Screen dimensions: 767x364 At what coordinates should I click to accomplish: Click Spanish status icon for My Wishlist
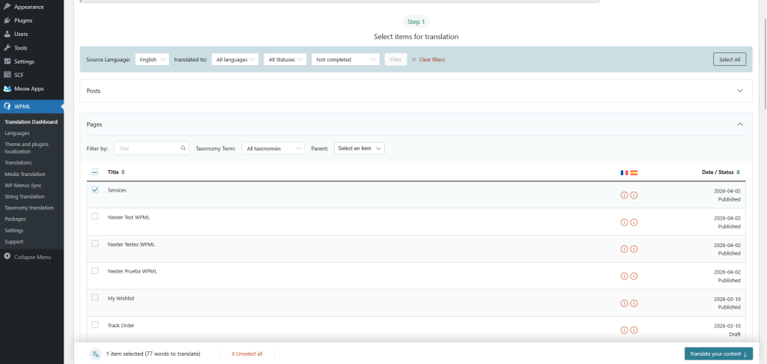tap(634, 303)
